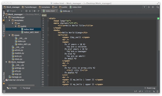Click public breadcrumb in navigation bar
Screen dimensions: 162x96
(63, 7)
